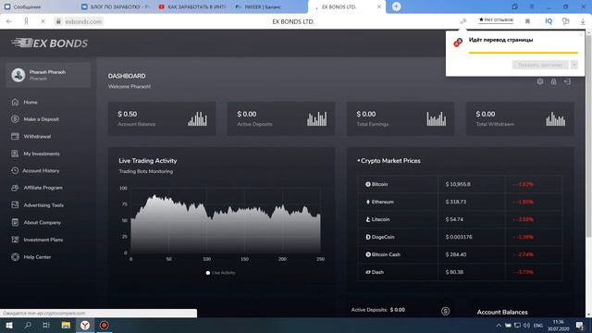Click the Нет отзывов reviews button

click(x=496, y=19)
